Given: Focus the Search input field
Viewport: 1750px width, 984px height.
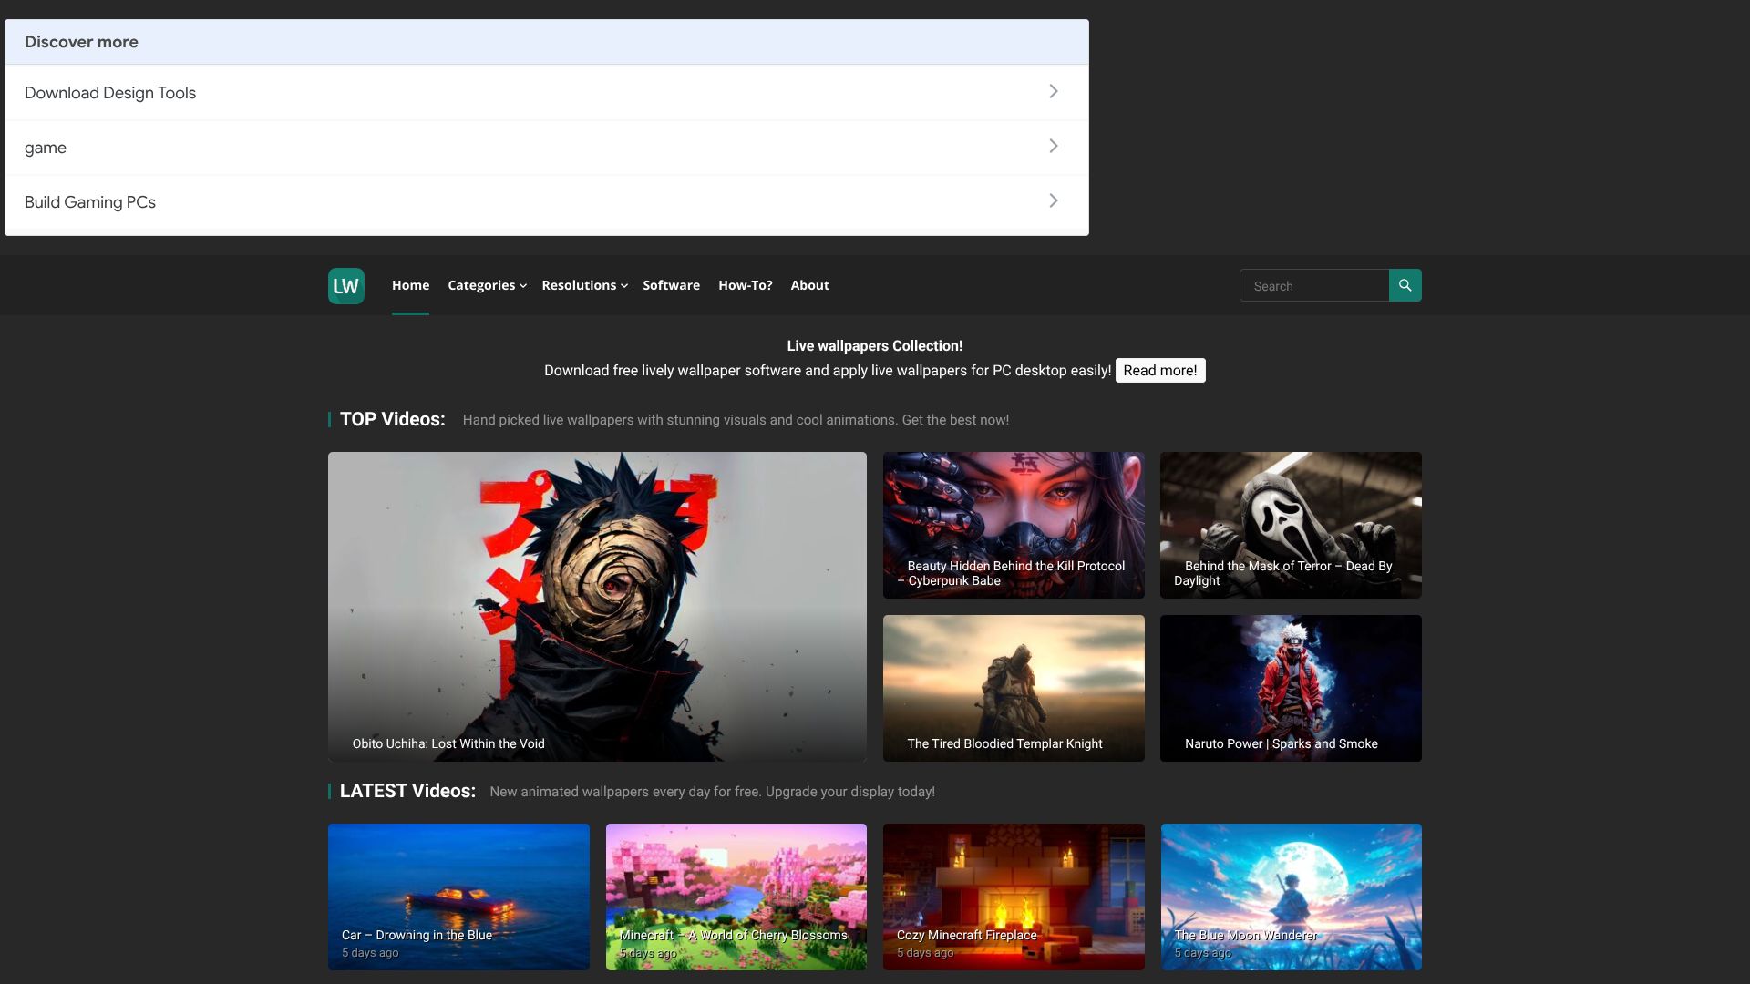Looking at the screenshot, I should [1314, 285].
